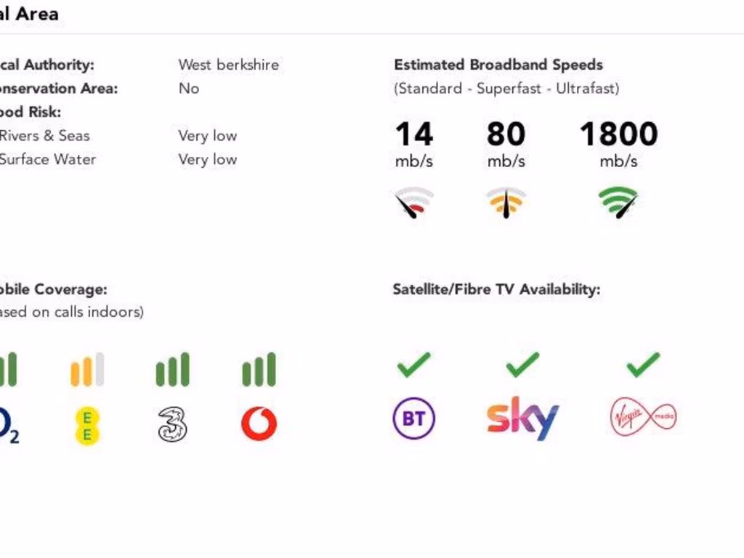Click the checkmark above Virgin Media
This screenshot has height=558, width=744.
(x=643, y=364)
